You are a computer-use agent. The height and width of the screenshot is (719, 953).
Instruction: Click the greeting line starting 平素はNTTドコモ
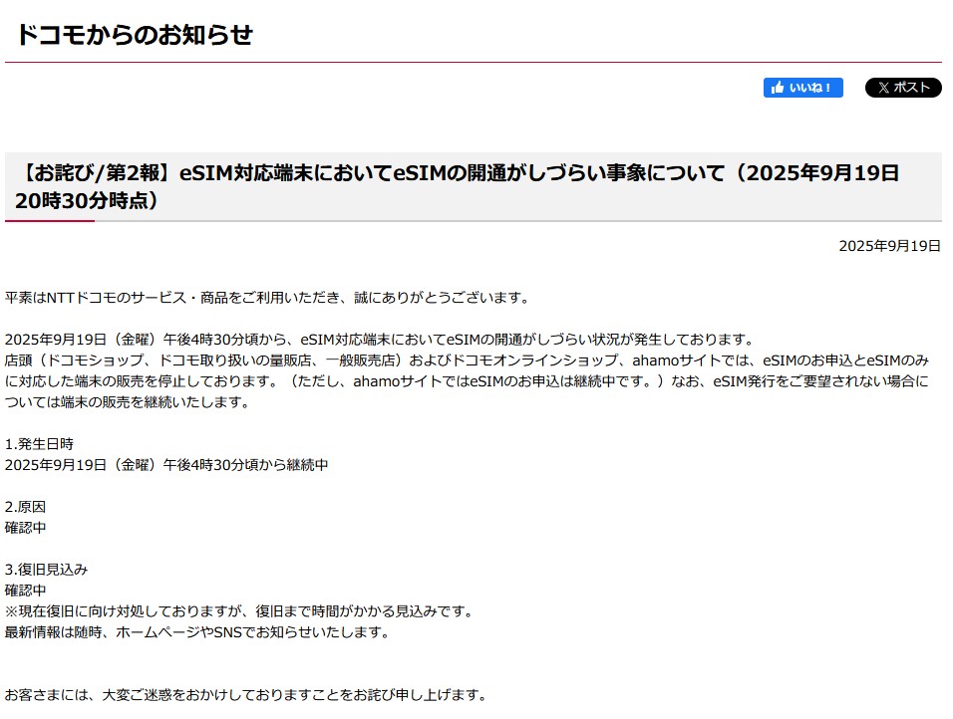point(268,298)
